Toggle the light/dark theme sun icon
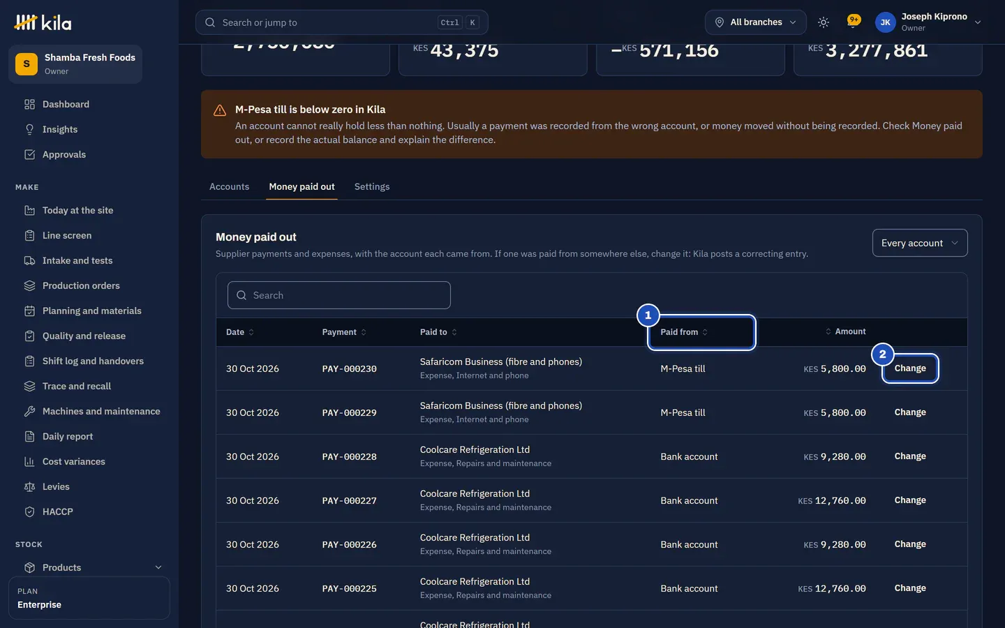Image resolution: width=1005 pixels, height=628 pixels. [x=824, y=22]
